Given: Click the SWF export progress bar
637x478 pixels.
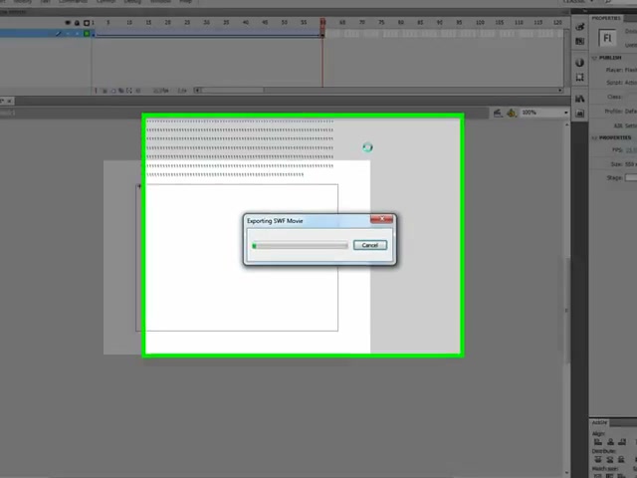Looking at the screenshot, I should (x=300, y=246).
